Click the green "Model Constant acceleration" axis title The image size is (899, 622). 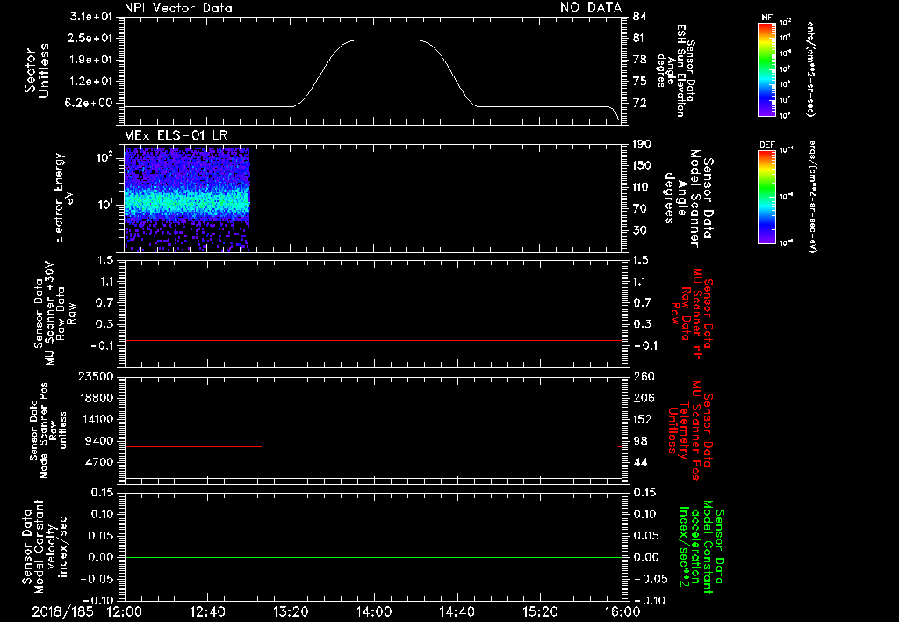(701, 545)
